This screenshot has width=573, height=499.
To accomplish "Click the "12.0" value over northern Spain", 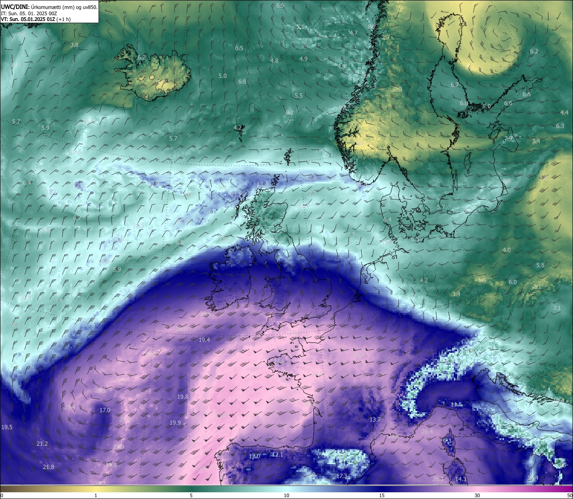I will coord(254,456).
